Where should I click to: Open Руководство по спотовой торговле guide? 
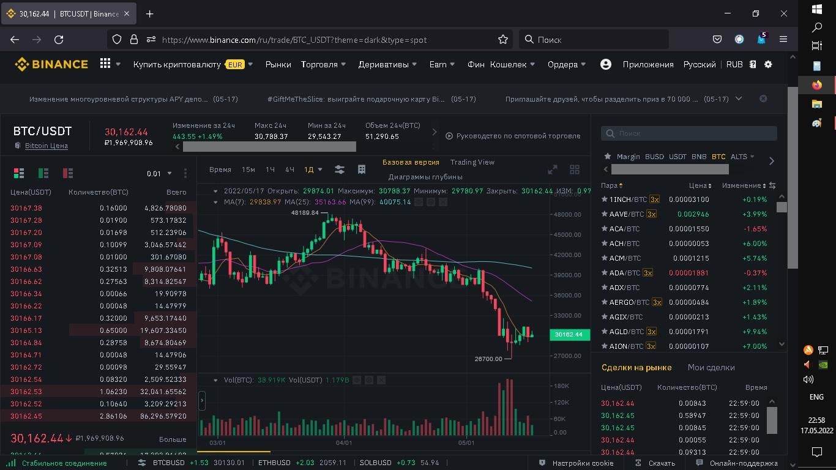pyautogui.click(x=513, y=136)
